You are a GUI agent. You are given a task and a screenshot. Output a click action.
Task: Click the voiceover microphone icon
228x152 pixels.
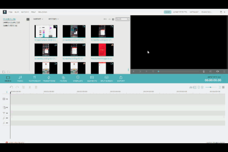(204, 71)
